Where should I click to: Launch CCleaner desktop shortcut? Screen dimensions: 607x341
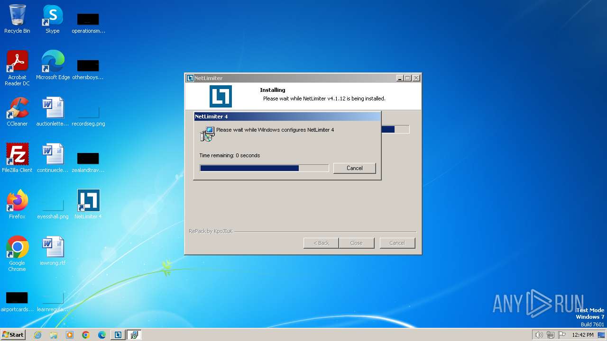(17, 112)
